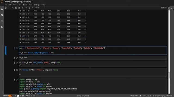Paste cell from clipboard
This screenshot has width=174, height=97.
coord(19,8)
